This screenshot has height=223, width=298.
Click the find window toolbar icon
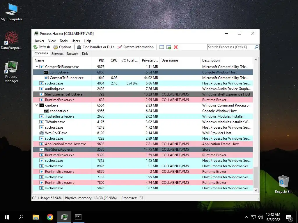(x=162, y=47)
